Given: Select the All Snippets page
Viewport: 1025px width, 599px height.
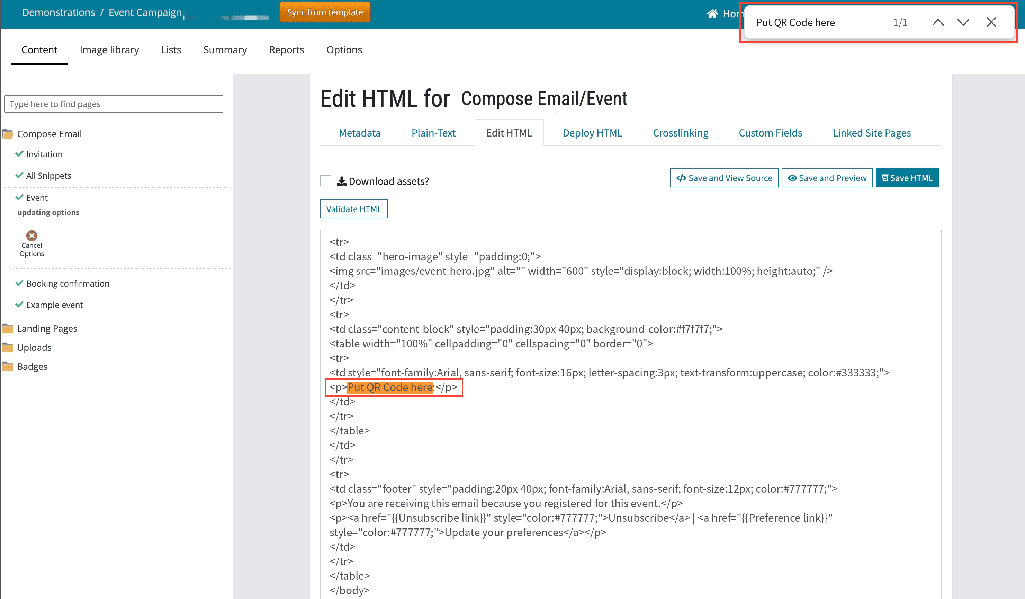Looking at the screenshot, I should [48, 176].
